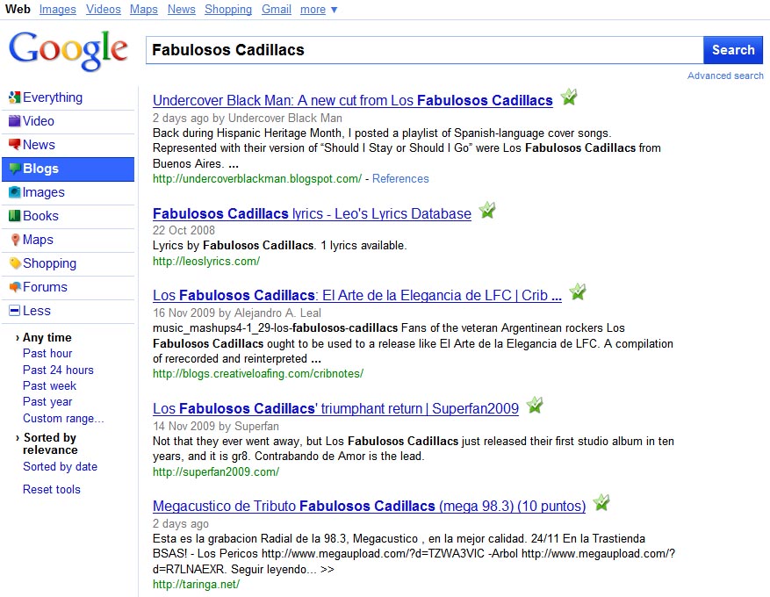Select Video in the left sidebar

point(39,121)
